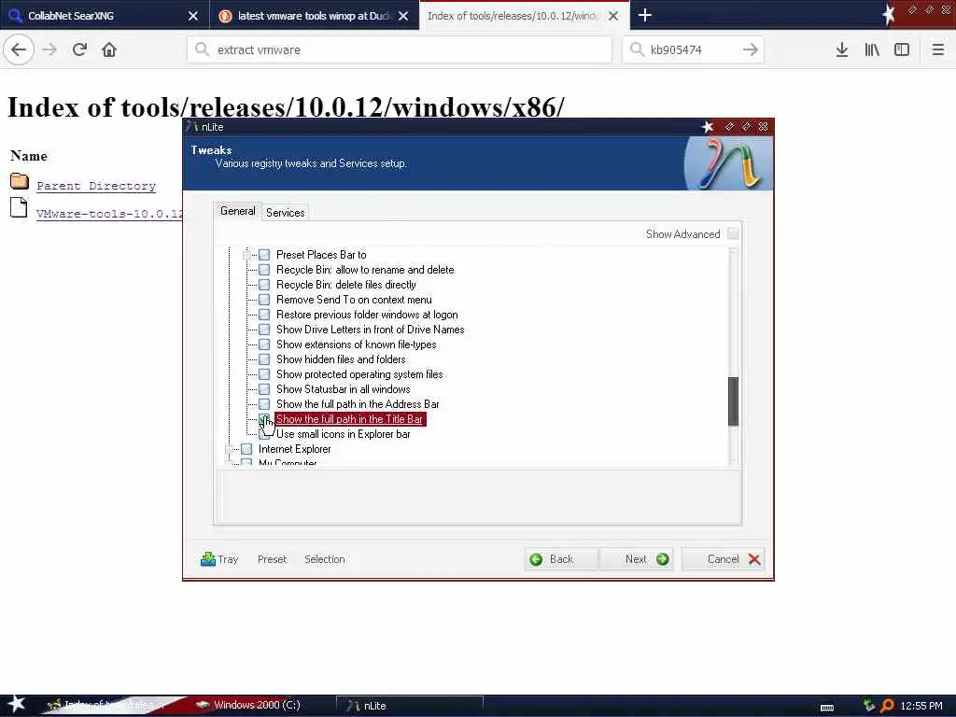Check Recycle Bin: allow to rename and delete

click(x=264, y=270)
